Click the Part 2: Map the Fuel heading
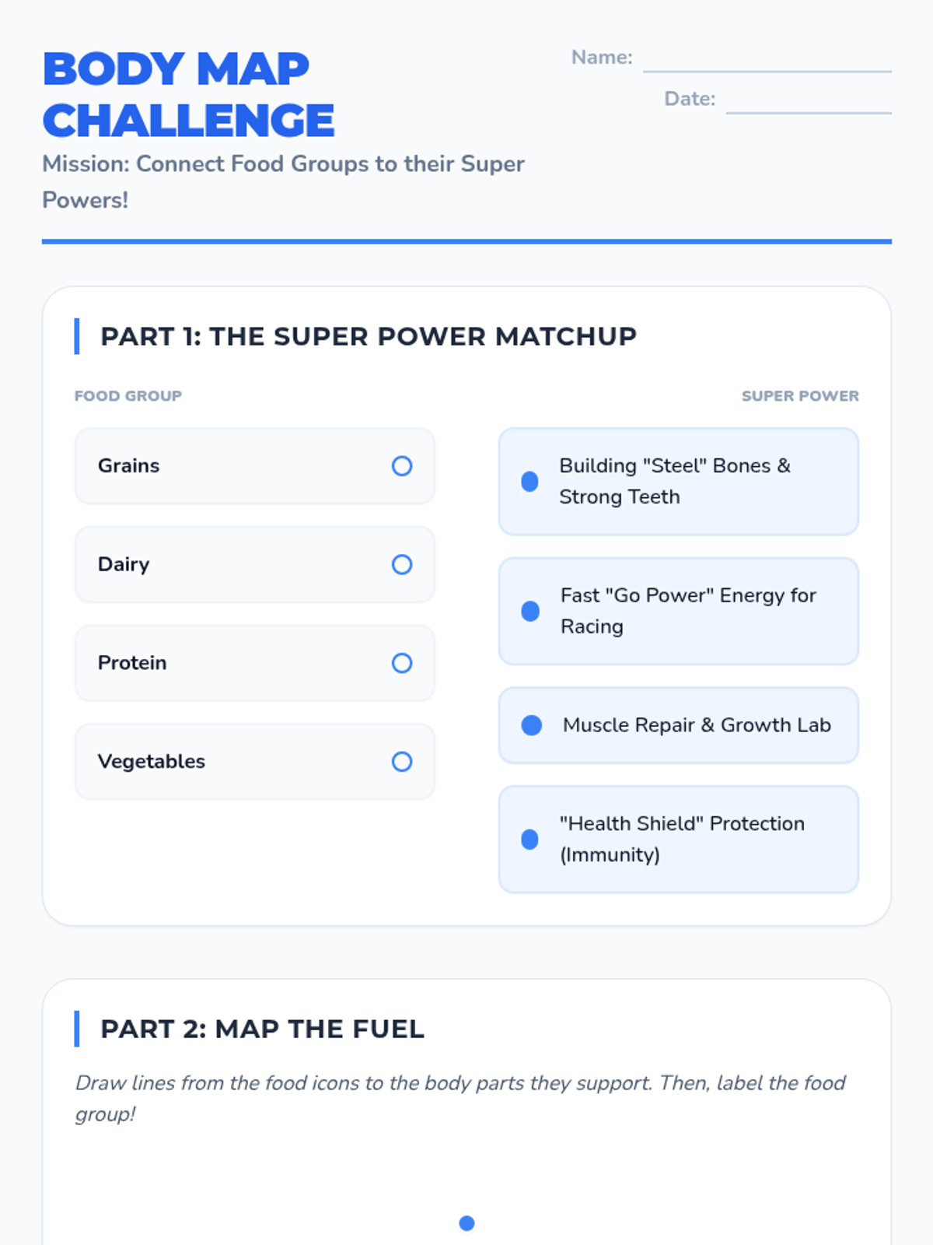The image size is (933, 1245). (x=262, y=1029)
